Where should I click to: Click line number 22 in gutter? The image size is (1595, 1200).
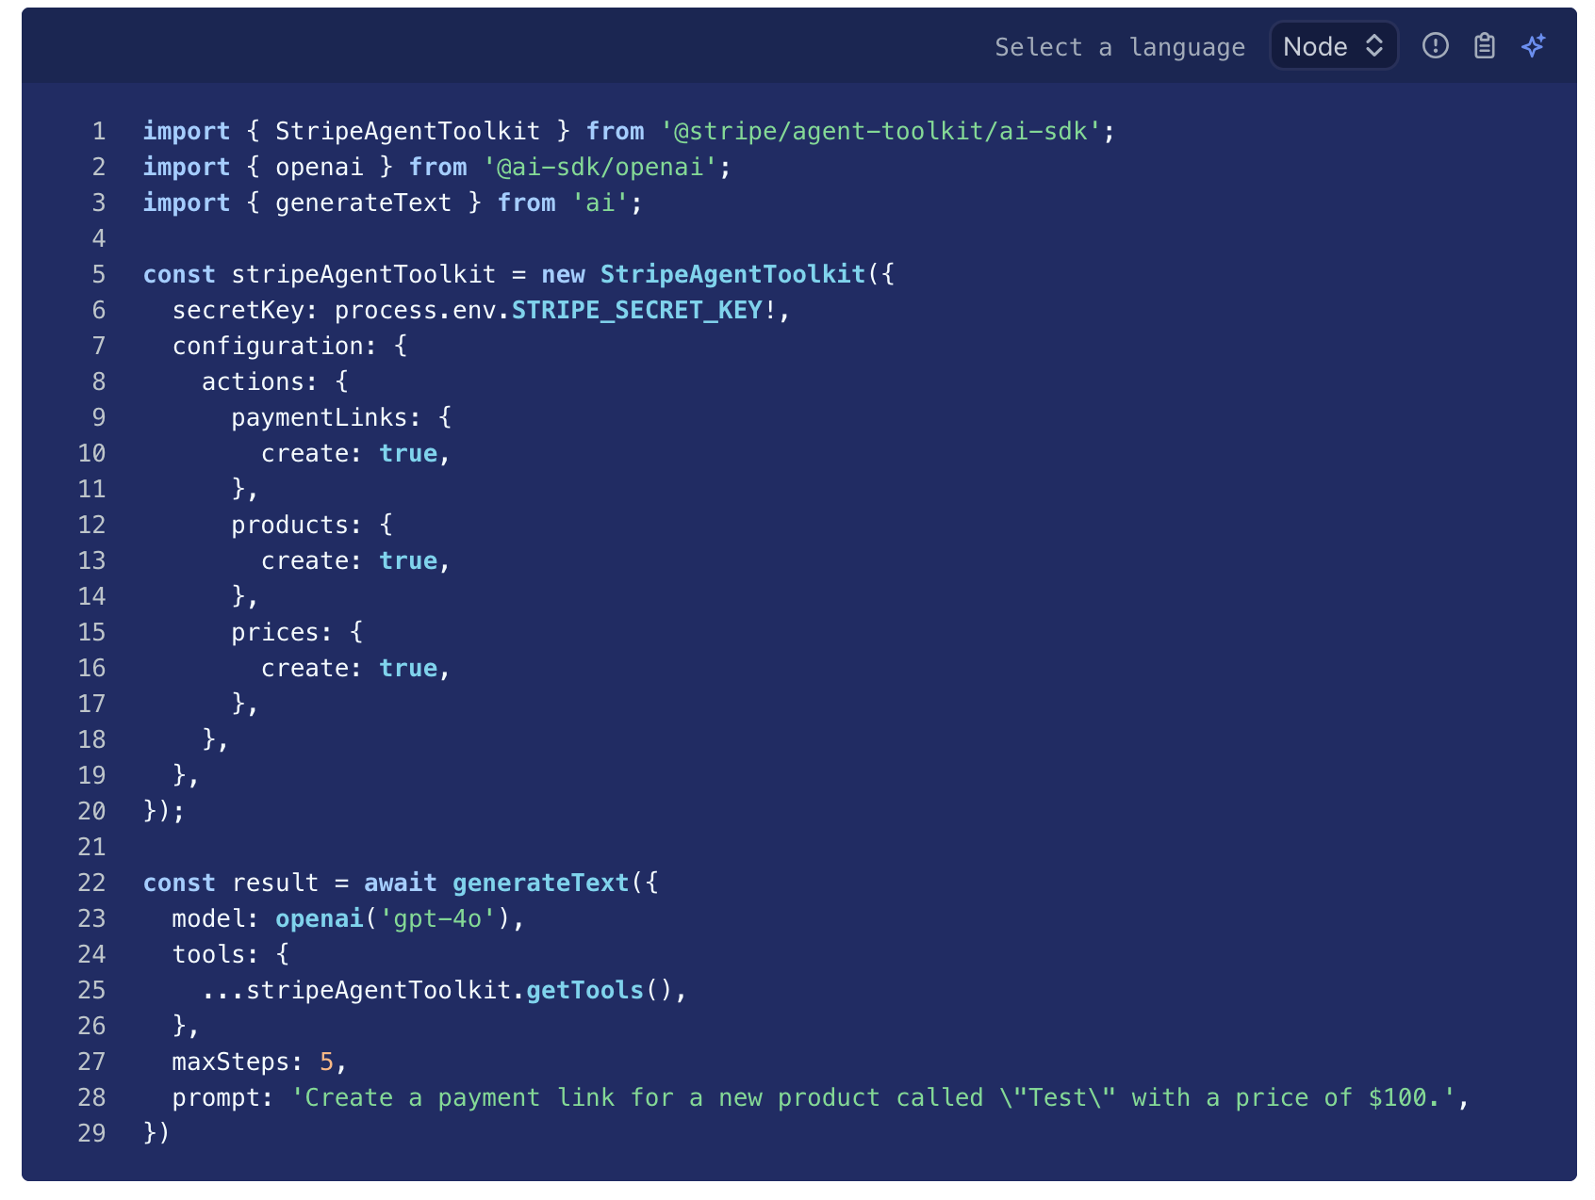[x=91, y=883]
